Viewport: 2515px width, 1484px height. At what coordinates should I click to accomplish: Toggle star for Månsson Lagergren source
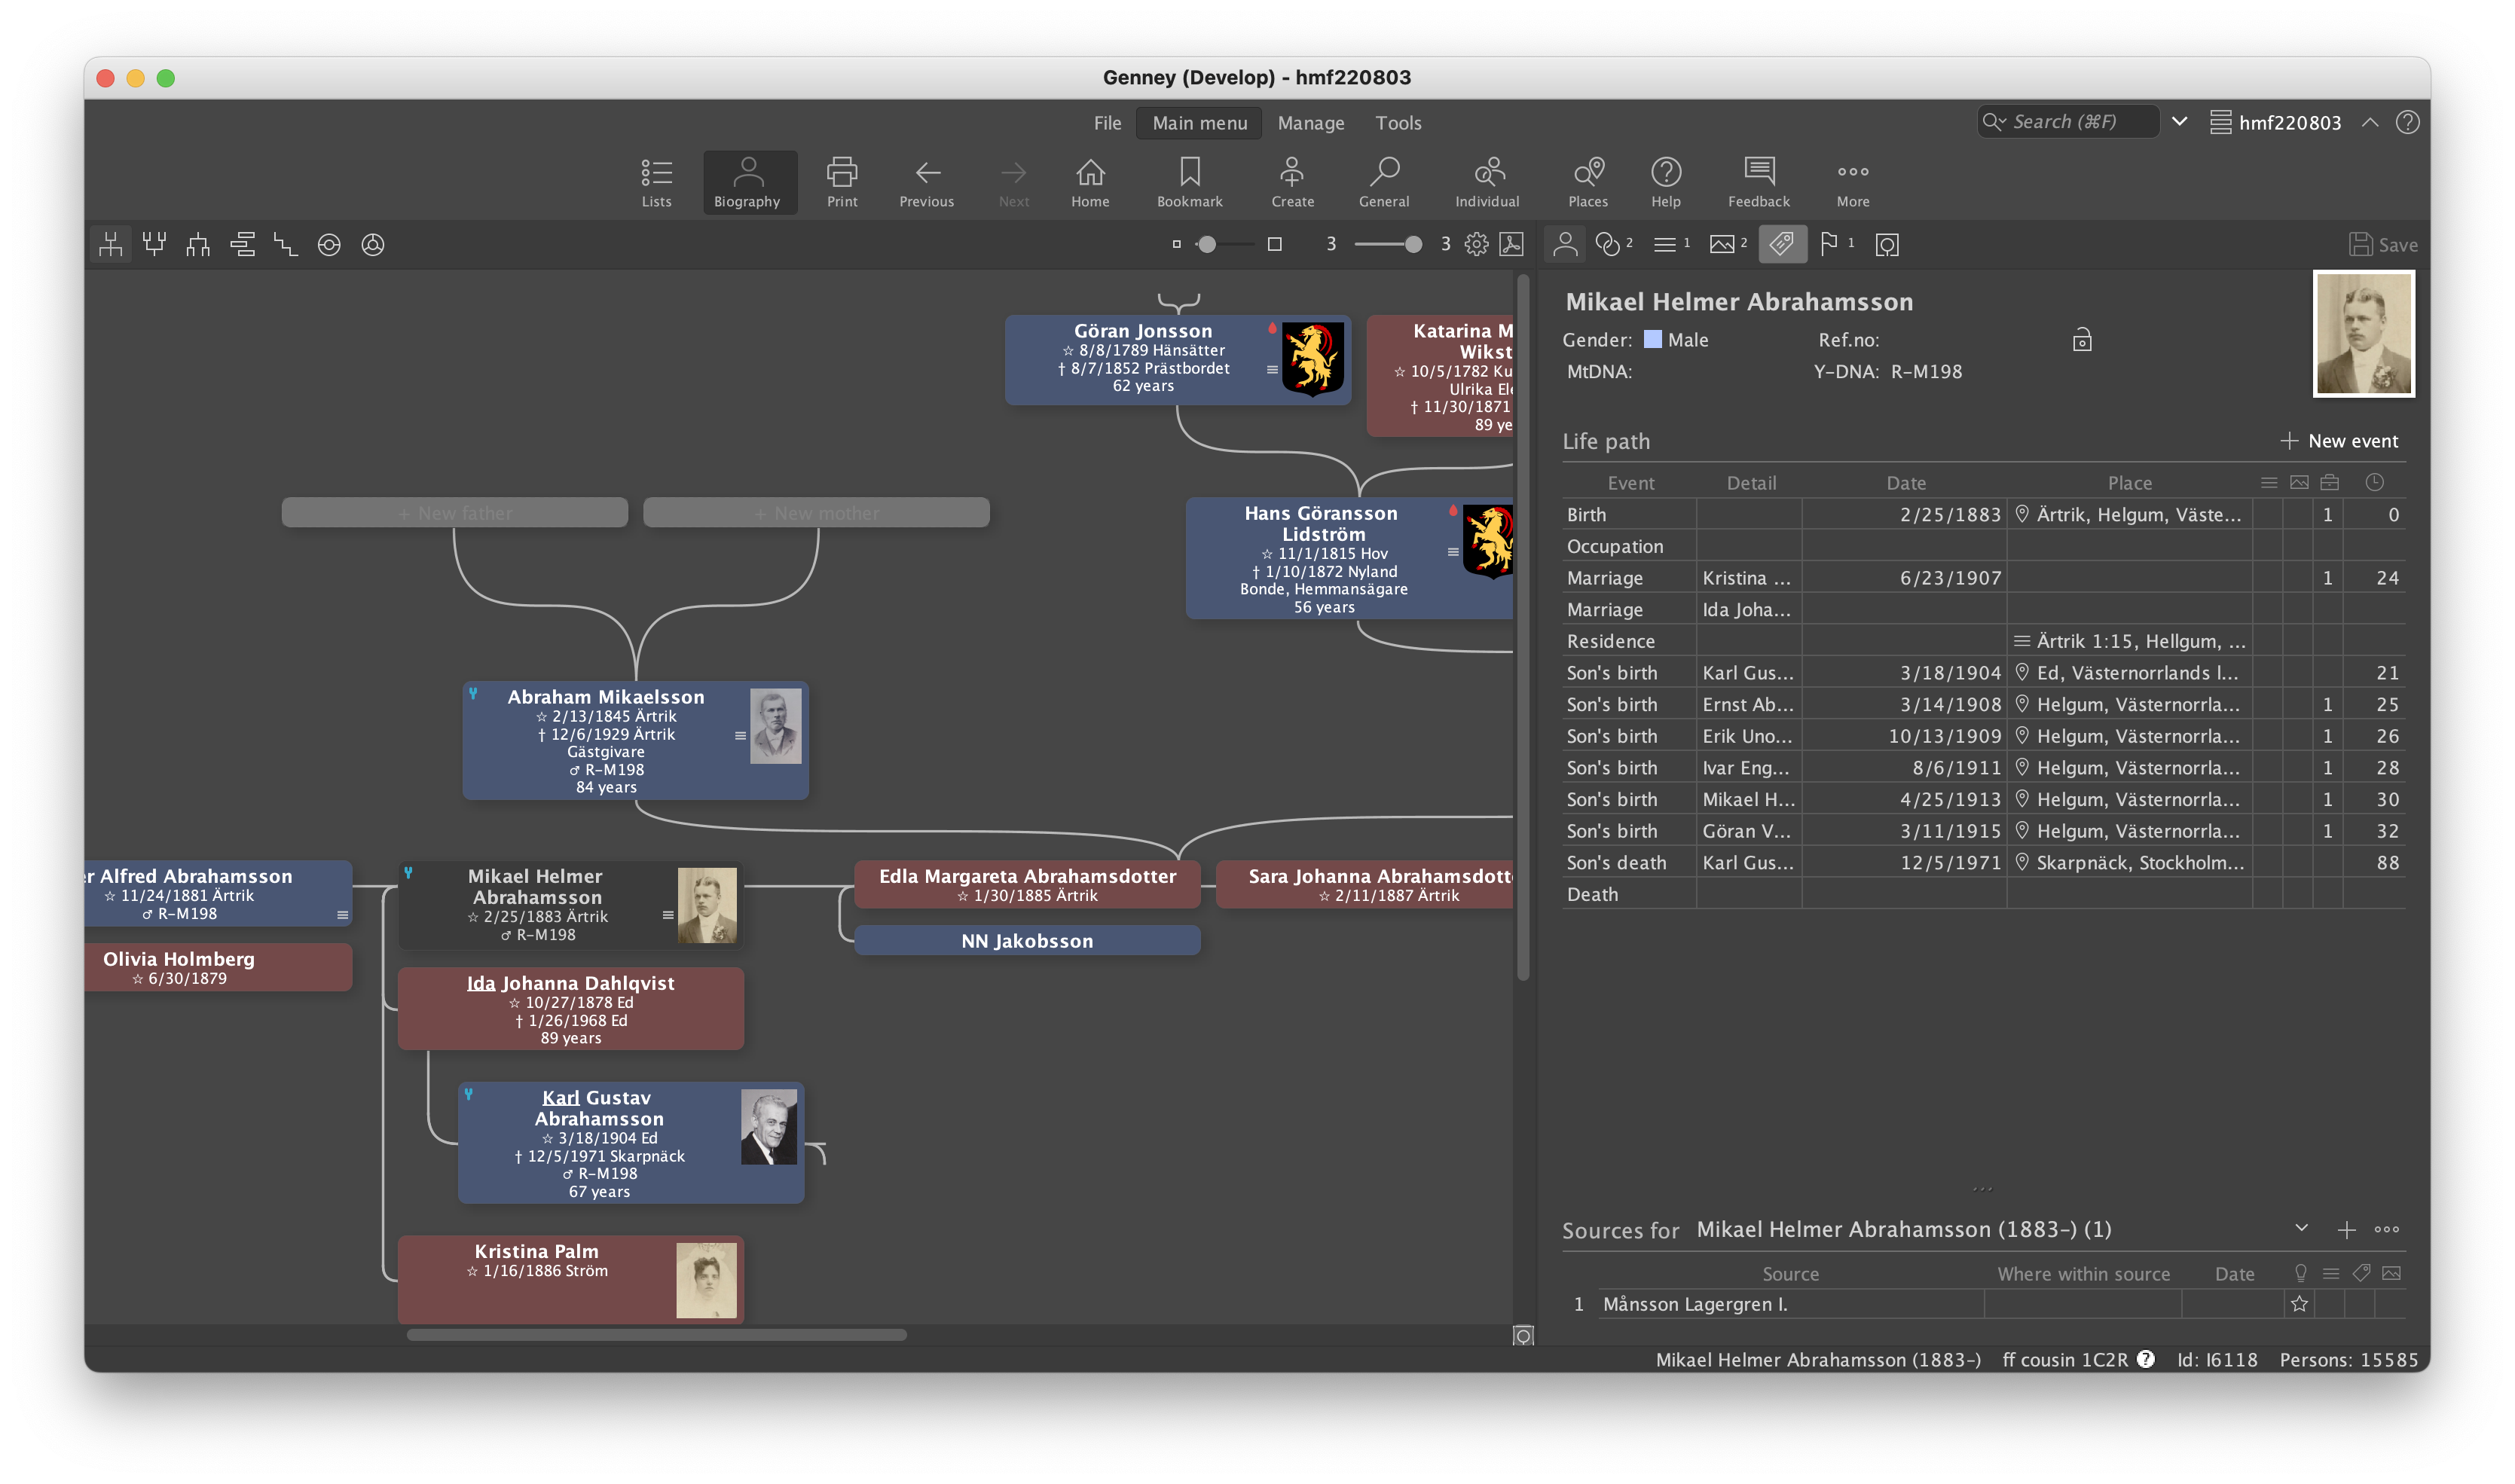[x=2299, y=1304]
